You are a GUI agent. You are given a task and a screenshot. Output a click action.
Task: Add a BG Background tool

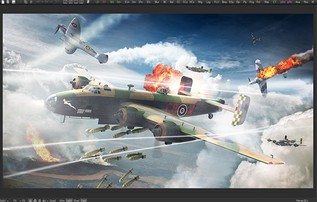point(112,2)
